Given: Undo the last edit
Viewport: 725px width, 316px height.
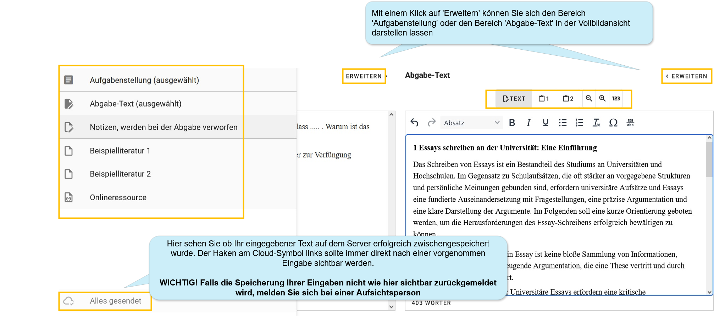Looking at the screenshot, I should point(415,123).
